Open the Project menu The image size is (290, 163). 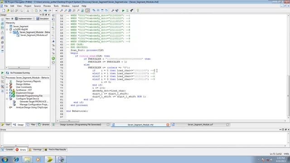tap(28, 6)
